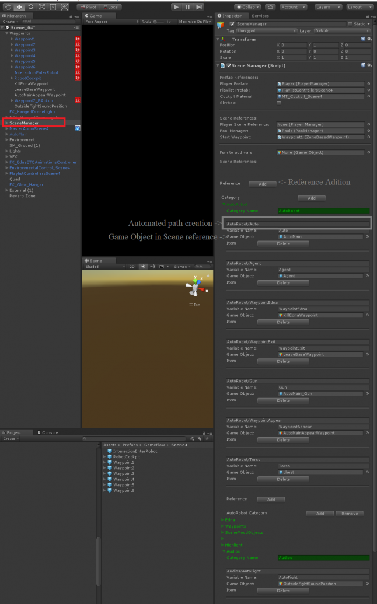Click Add button next to Category

click(x=312, y=198)
